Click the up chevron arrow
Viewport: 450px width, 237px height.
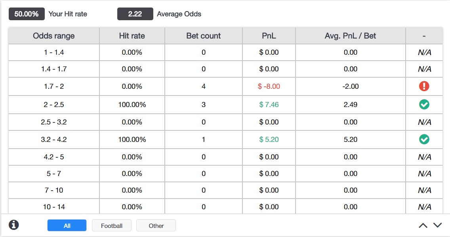click(423, 226)
